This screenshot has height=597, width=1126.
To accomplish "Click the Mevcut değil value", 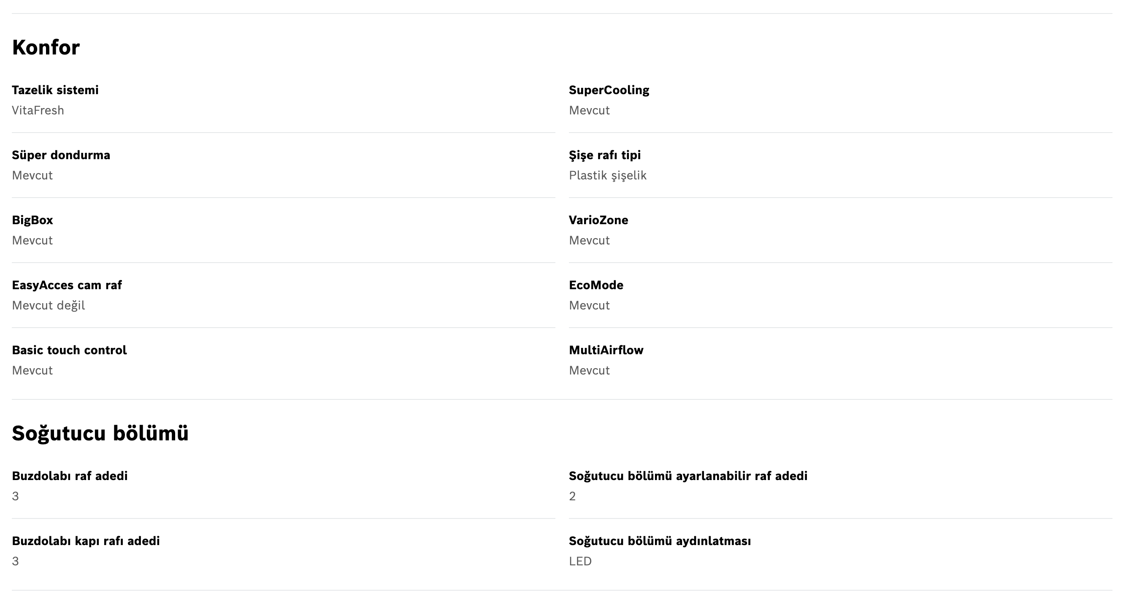I will [49, 305].
